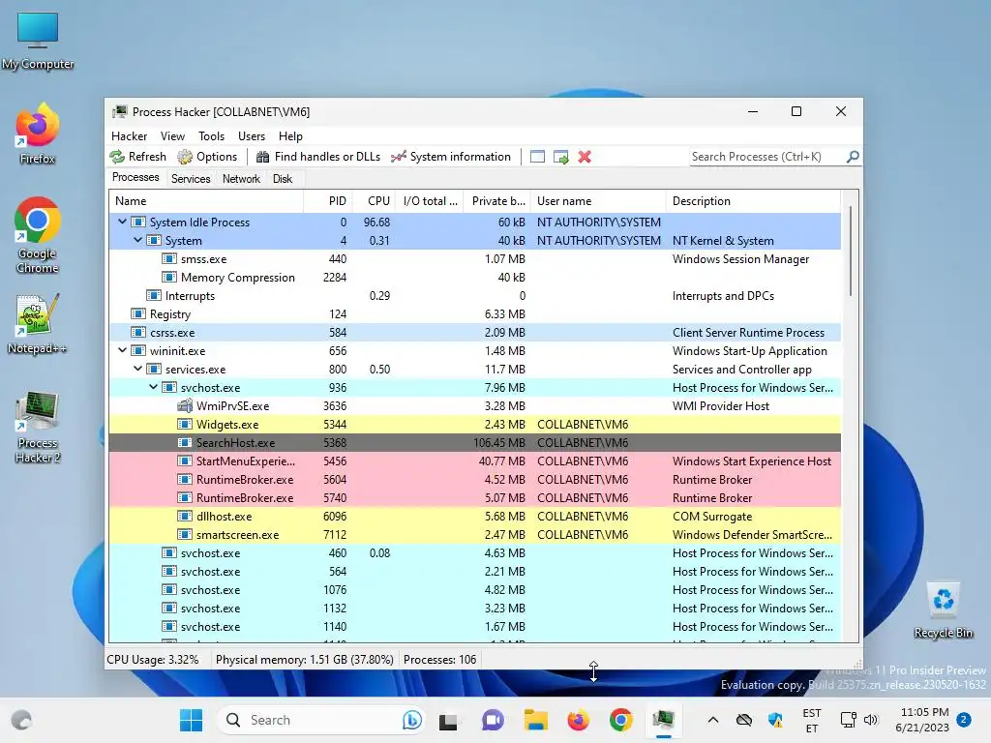
Task: Open Google Chrome desktop shortcut
Action: click(x=38, y=235)
